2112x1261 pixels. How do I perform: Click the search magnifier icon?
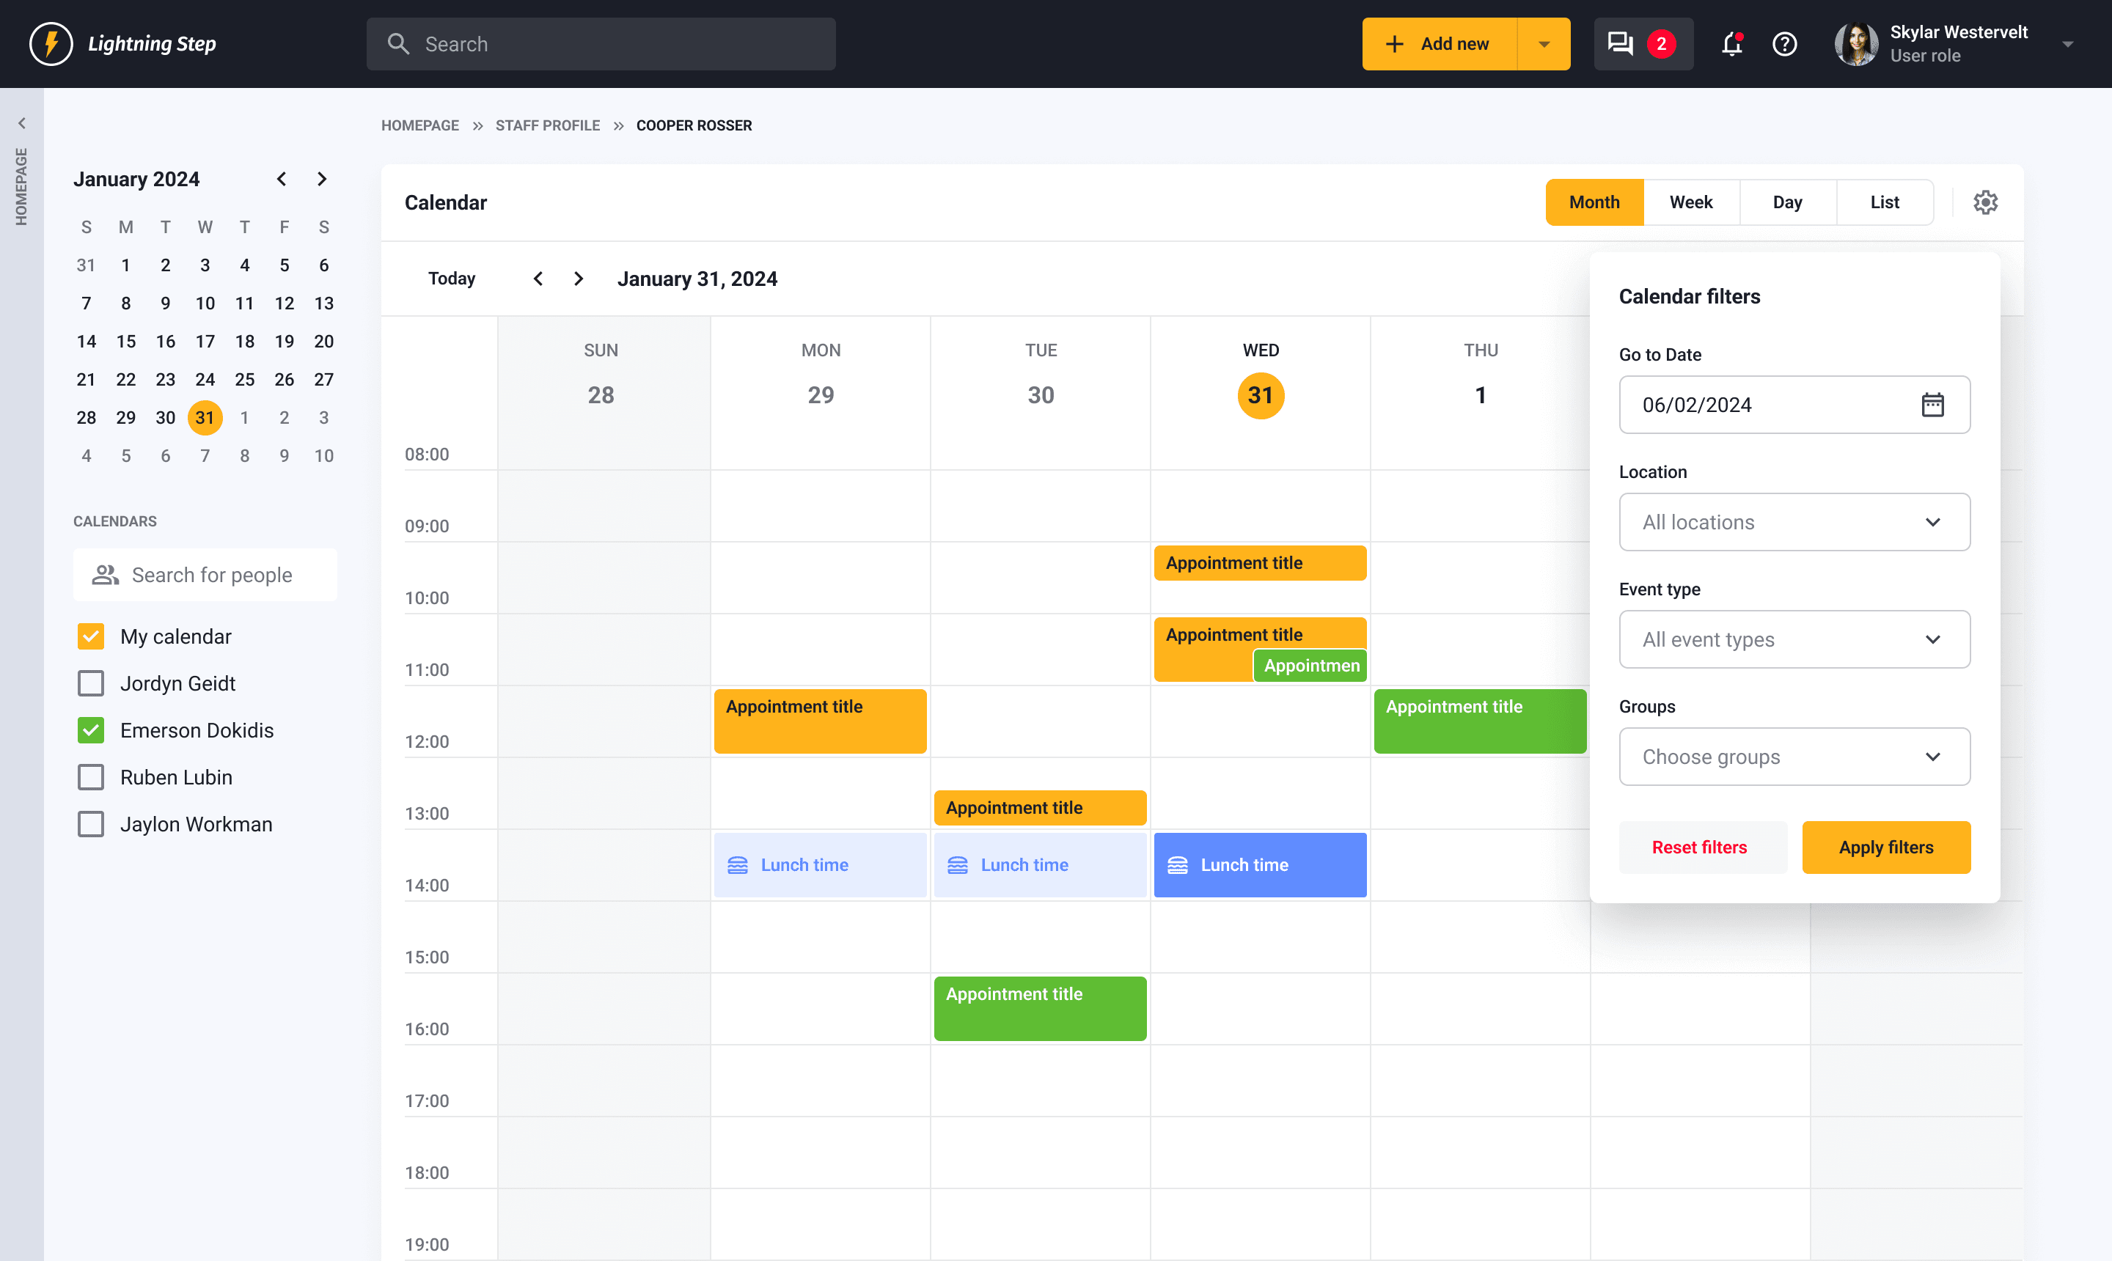tap(399, 43)
